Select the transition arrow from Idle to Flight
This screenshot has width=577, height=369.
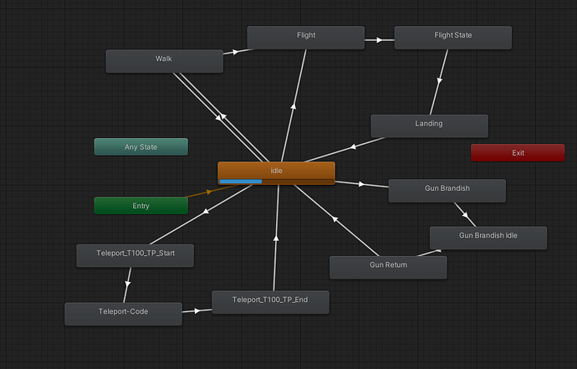click(x=294, y=106)
